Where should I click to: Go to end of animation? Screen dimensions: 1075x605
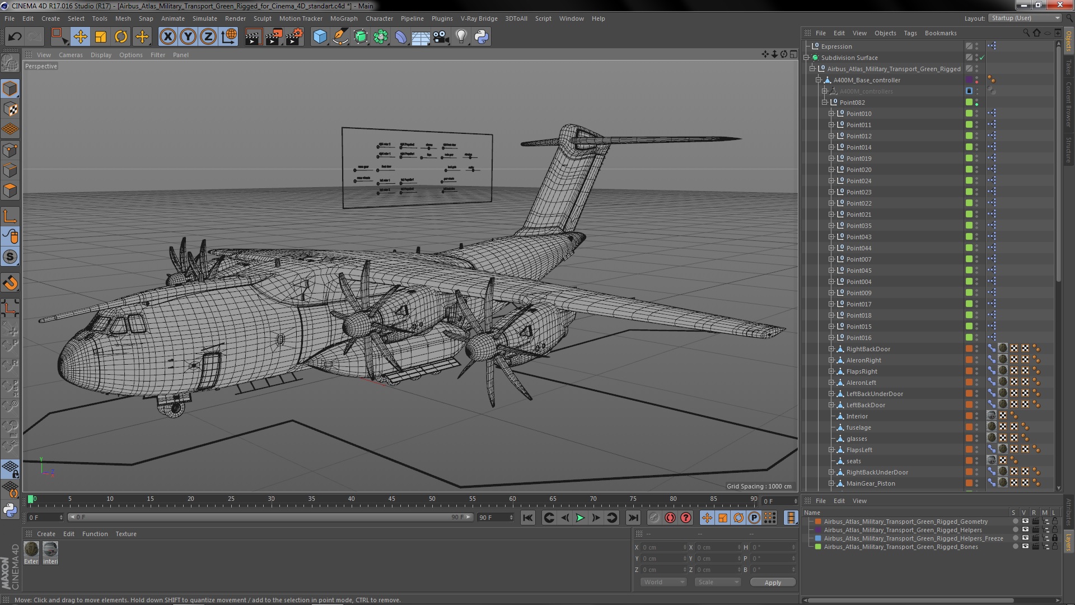click(x=633, y=518)
